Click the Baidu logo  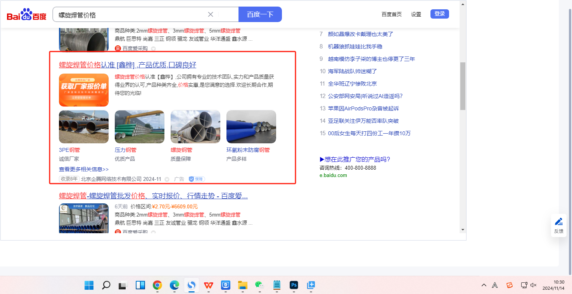(26, 15)
